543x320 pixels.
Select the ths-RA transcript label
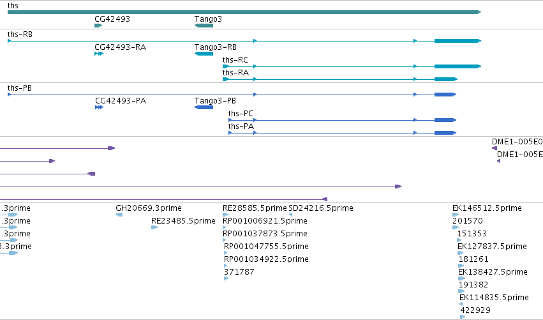click(x=235, y=73)
